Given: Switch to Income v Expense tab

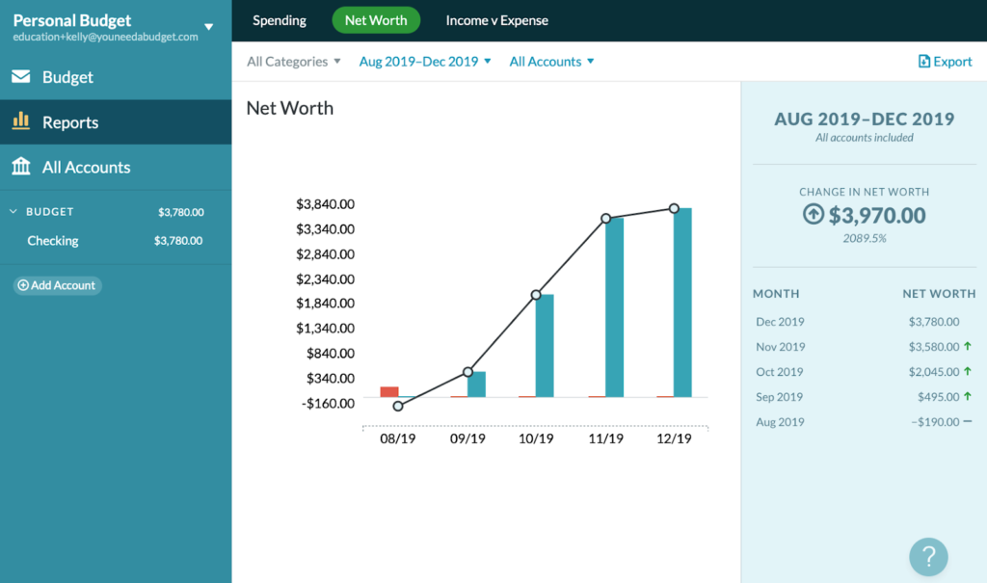Looking at the screenshot, I should pos(496,20).
